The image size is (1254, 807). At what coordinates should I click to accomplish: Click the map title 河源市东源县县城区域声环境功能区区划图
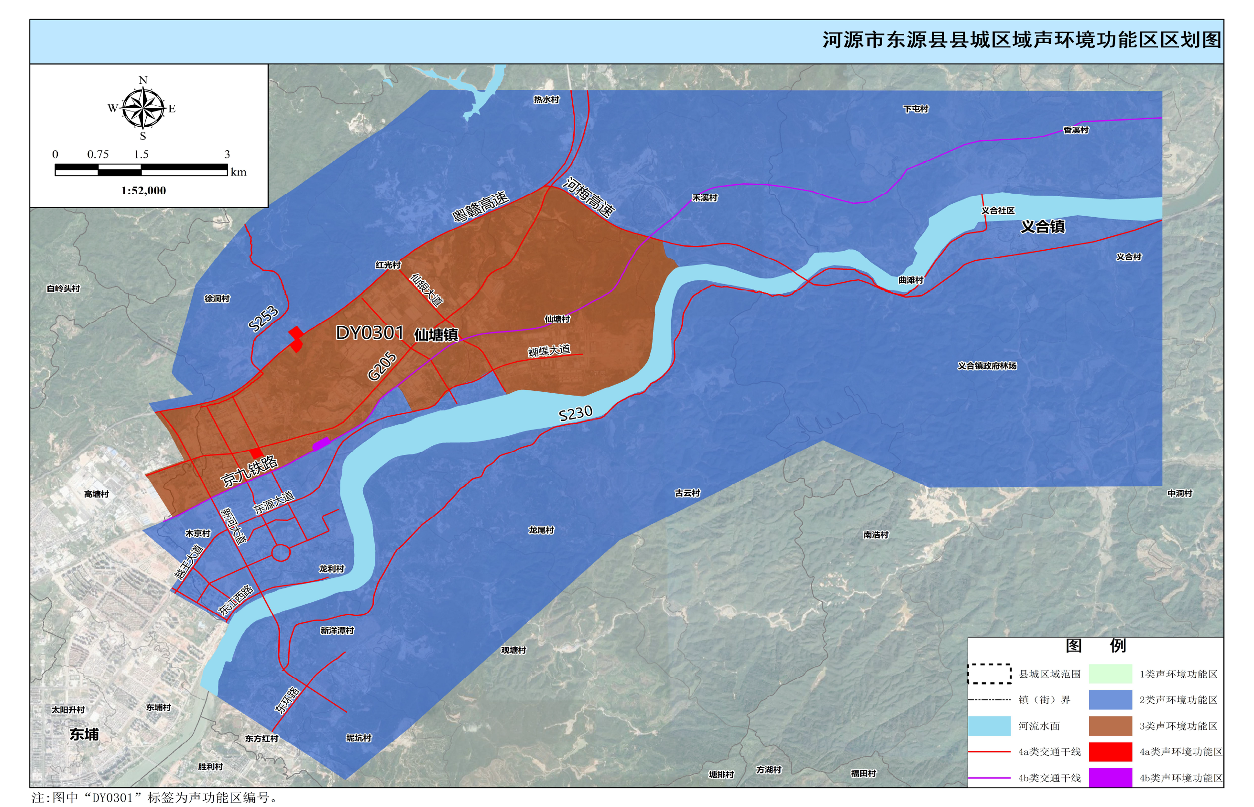point(1021,40)
